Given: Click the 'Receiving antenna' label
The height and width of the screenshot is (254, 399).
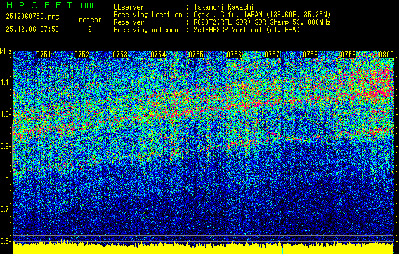Looking at the screenshot, I should [146, 30].
